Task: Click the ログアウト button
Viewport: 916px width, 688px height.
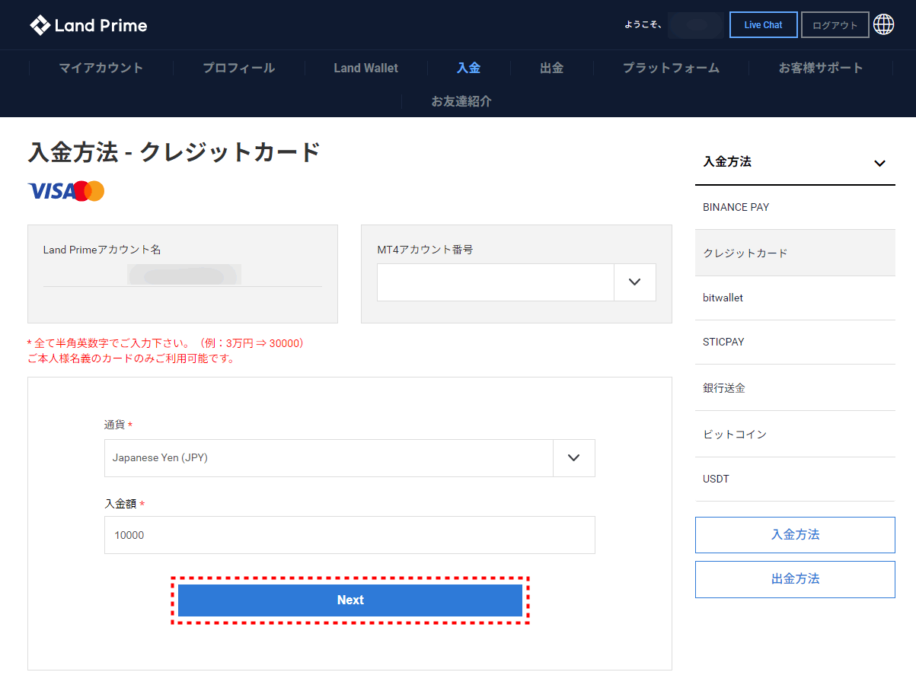Action: point(835,24)
